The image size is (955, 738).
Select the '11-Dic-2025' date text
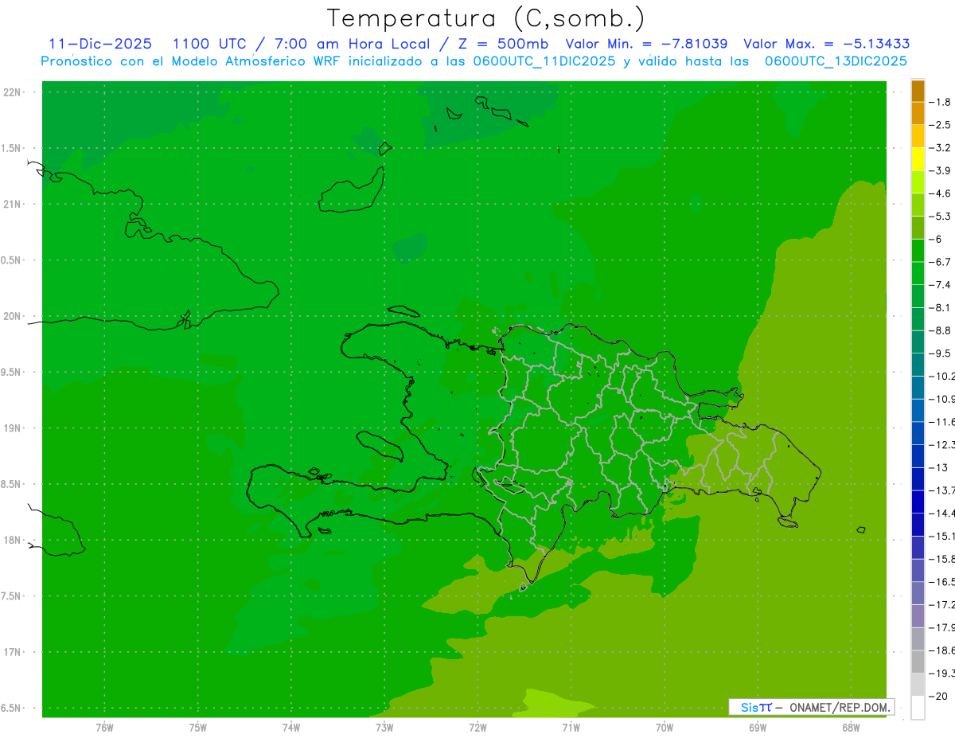click(100, 44)
